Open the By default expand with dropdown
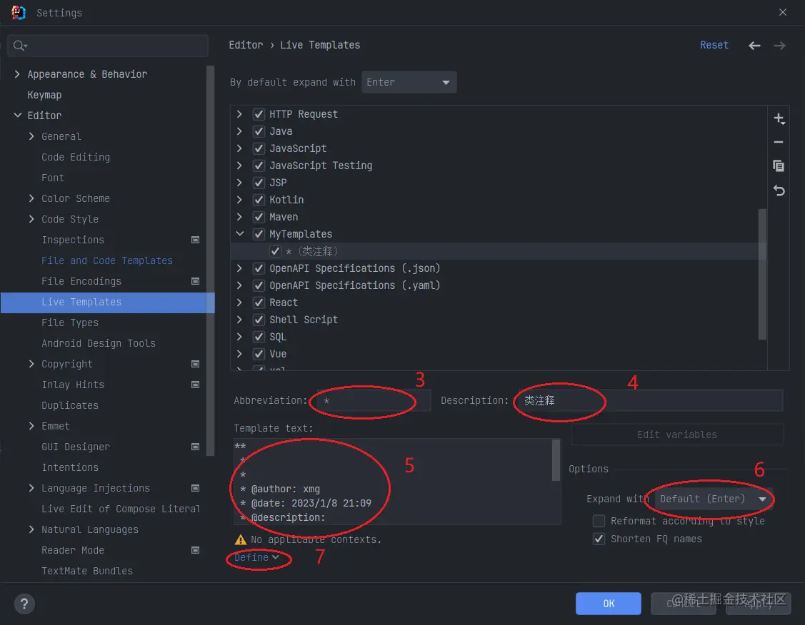 tap(409, 83)
